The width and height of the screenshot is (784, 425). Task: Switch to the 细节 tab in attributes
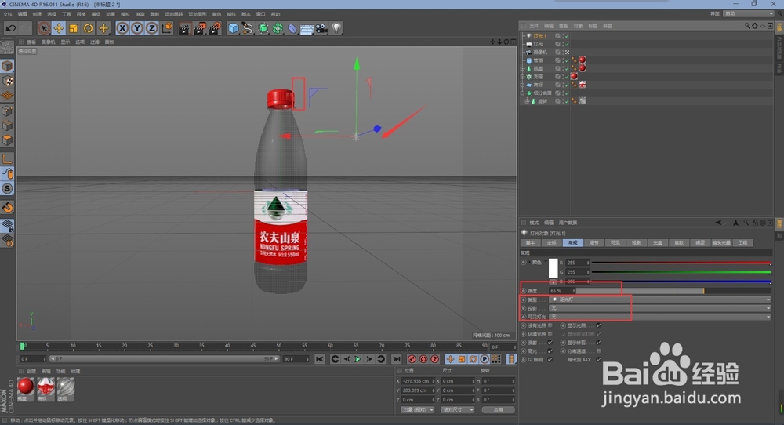click(x=594, y=242)
